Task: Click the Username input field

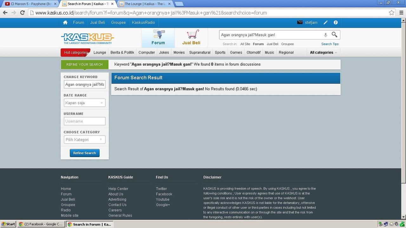Action: pyautogui.click(x=84, y=121)
